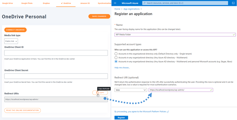Click into OneDrive Client ID field
237x120 pixels.
[56, 53]
